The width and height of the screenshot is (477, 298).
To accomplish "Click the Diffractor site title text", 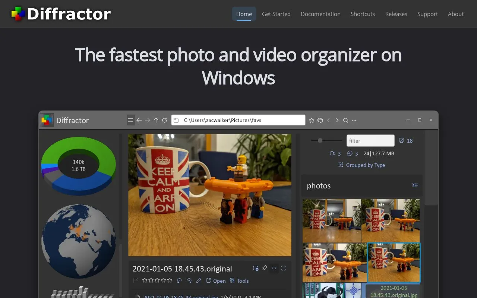I will pos(69,14).
